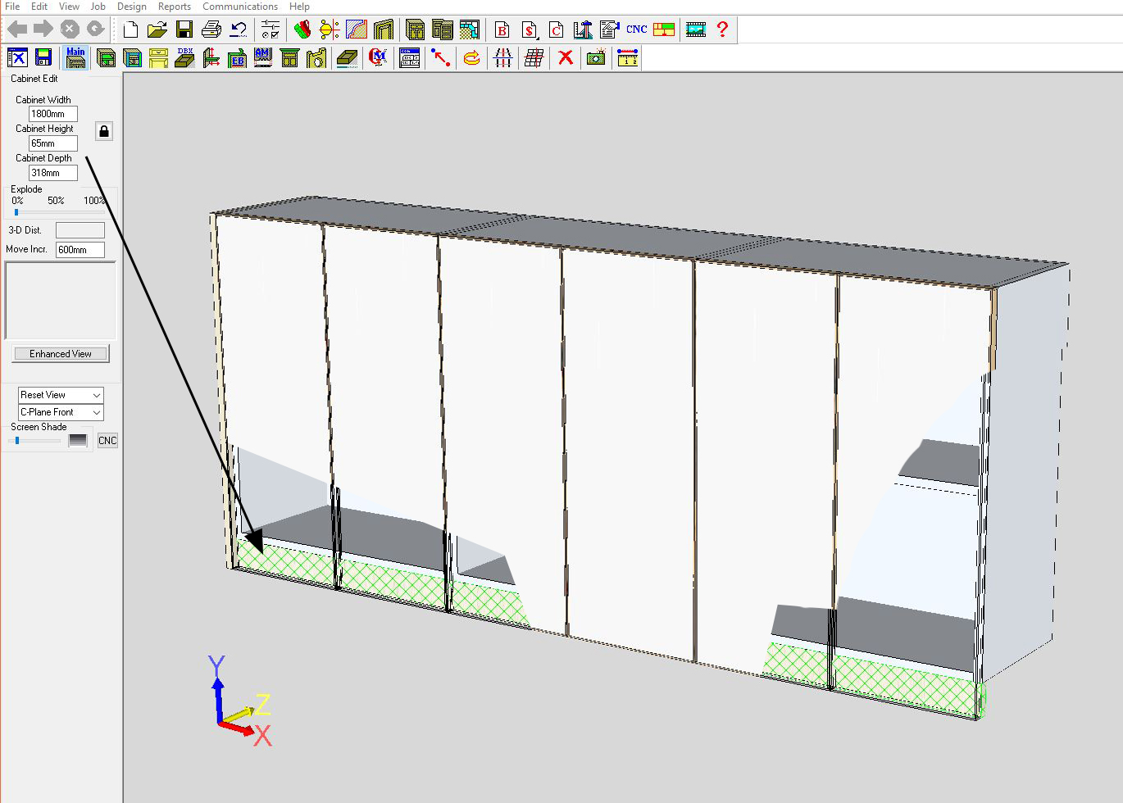Image resolution: width=1123 pixels, height=803 pixels.
Task: Click the Cabinet Width input field
Action: tap(52, 114)
